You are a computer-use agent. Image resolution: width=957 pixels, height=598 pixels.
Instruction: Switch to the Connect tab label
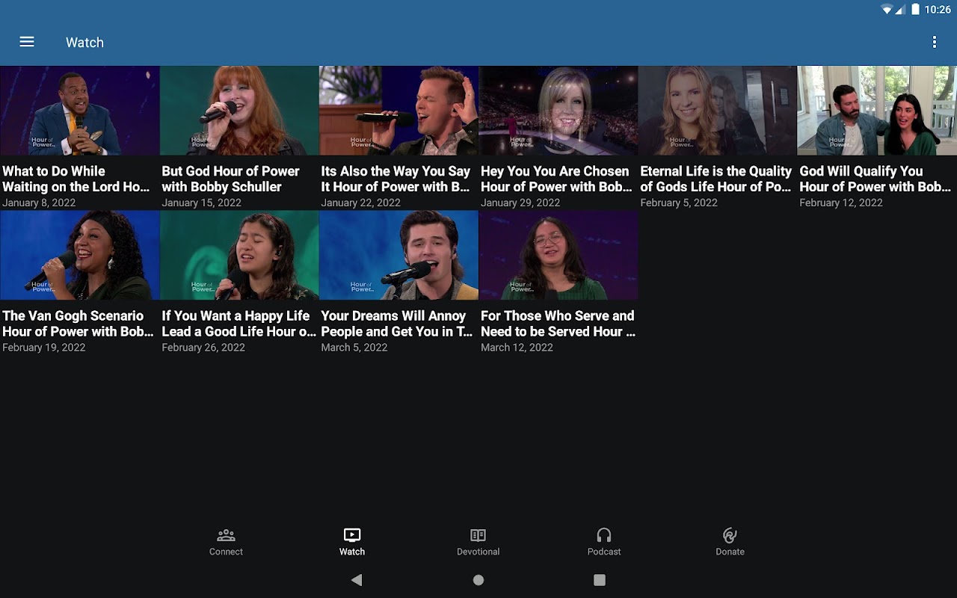click(x=226, y=552)
